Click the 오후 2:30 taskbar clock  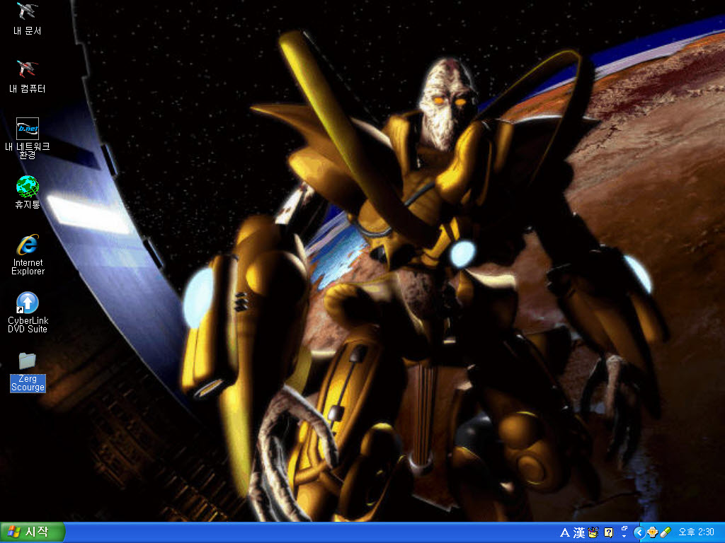(x=696, y=532)
